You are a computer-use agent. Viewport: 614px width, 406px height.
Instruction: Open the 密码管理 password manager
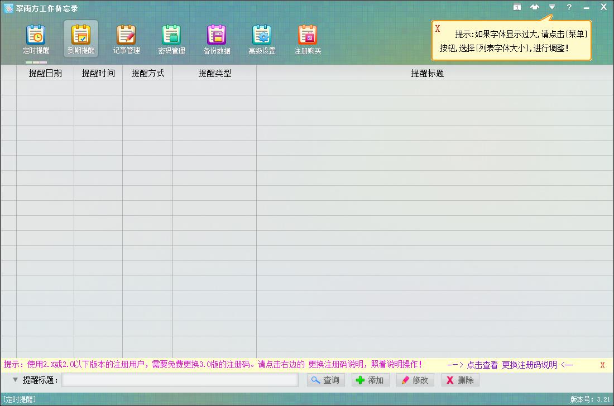tap(171, 38)
